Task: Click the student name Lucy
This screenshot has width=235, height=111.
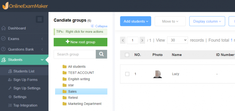Action: click(x=176, y=74)
